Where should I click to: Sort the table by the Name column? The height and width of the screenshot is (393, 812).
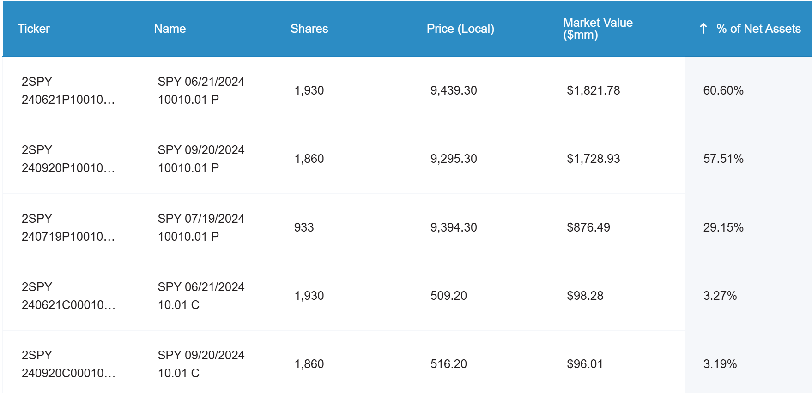tap(170, 29)
